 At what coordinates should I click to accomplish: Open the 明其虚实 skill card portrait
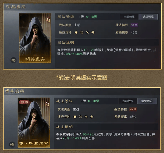point(35,38)
